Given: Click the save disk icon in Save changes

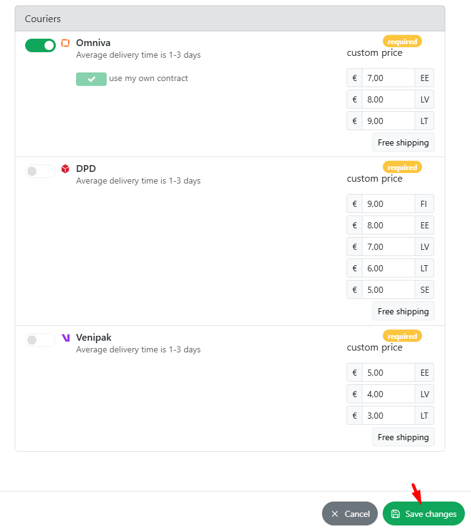Looking at the screenshot, I should pyautogui.click(x=395, y=514).
